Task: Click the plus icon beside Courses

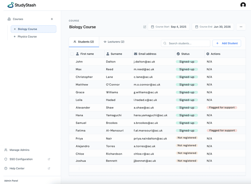Action: [x=52, y=19]
